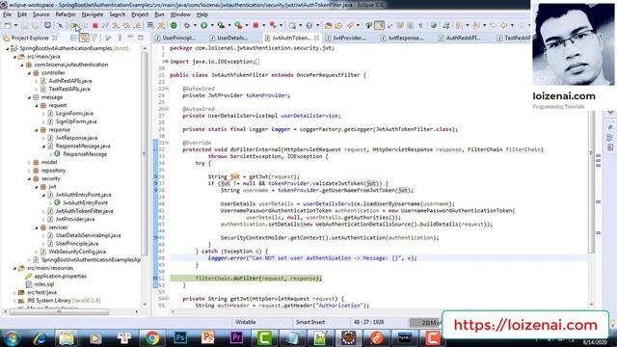Open the Refactor menu
Image resolution: width=617 pixels, height=347 pixels.
(x=66, y=14)
